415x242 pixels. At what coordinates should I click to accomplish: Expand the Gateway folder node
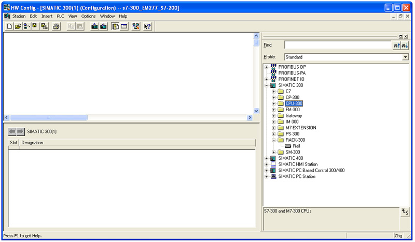click(274, 116)
